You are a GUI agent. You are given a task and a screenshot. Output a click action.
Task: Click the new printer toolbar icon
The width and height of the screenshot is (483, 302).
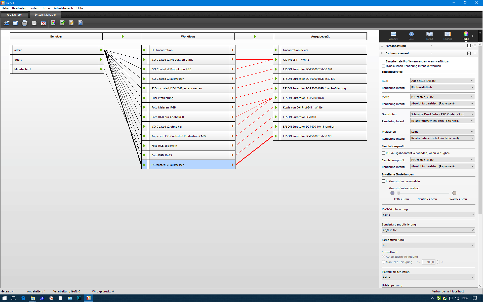point(24,23)
